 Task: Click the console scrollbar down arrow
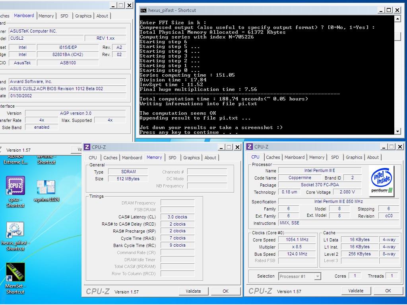[x=397, y=131]
